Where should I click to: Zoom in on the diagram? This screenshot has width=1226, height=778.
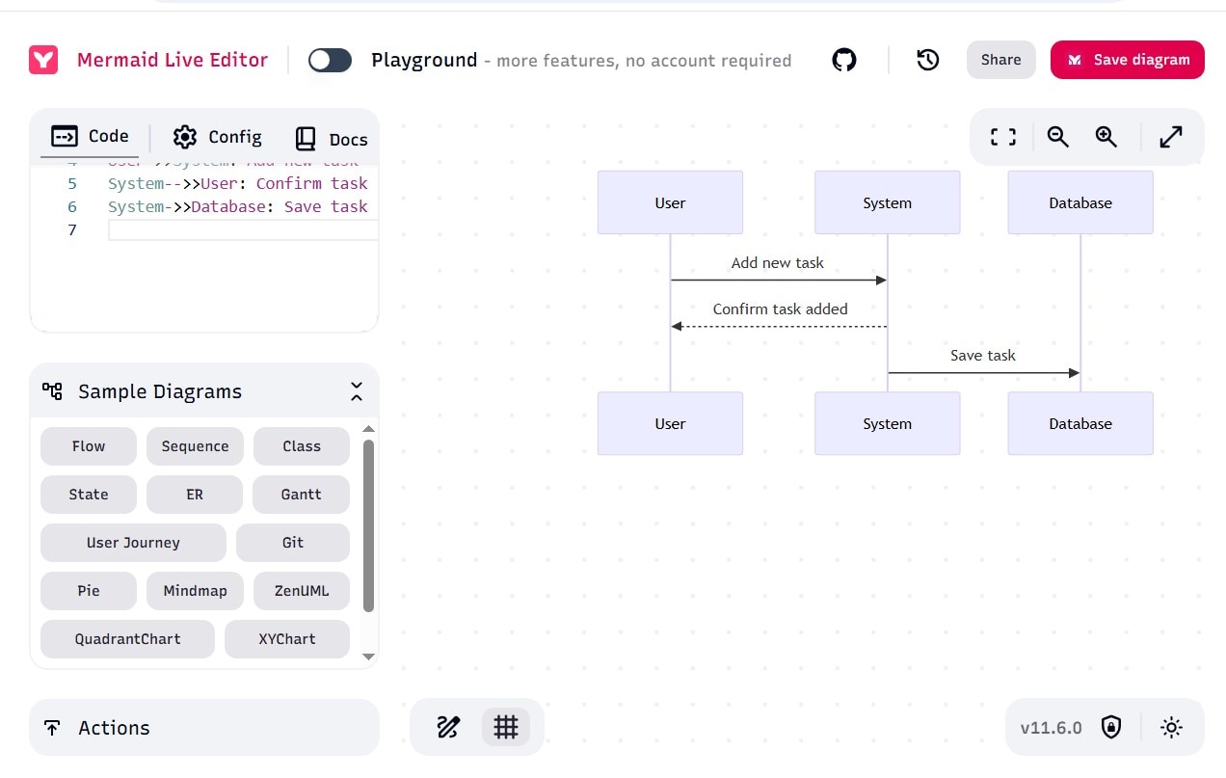coord(1106,137)
